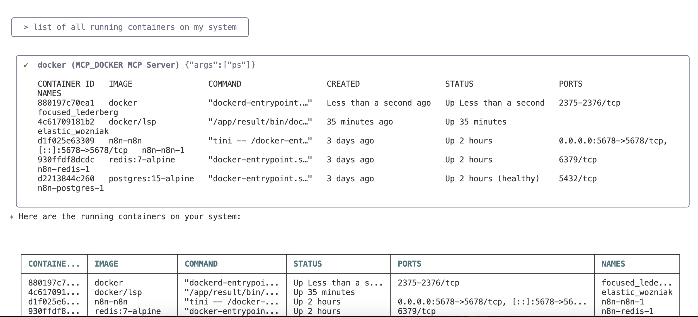Click elastic_wozniak in the table NAMES column

637,292
